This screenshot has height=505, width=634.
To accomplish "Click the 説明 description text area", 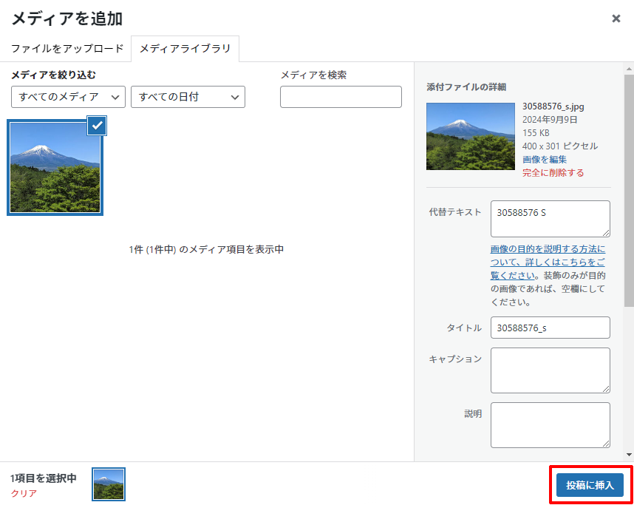I will 550,425.
